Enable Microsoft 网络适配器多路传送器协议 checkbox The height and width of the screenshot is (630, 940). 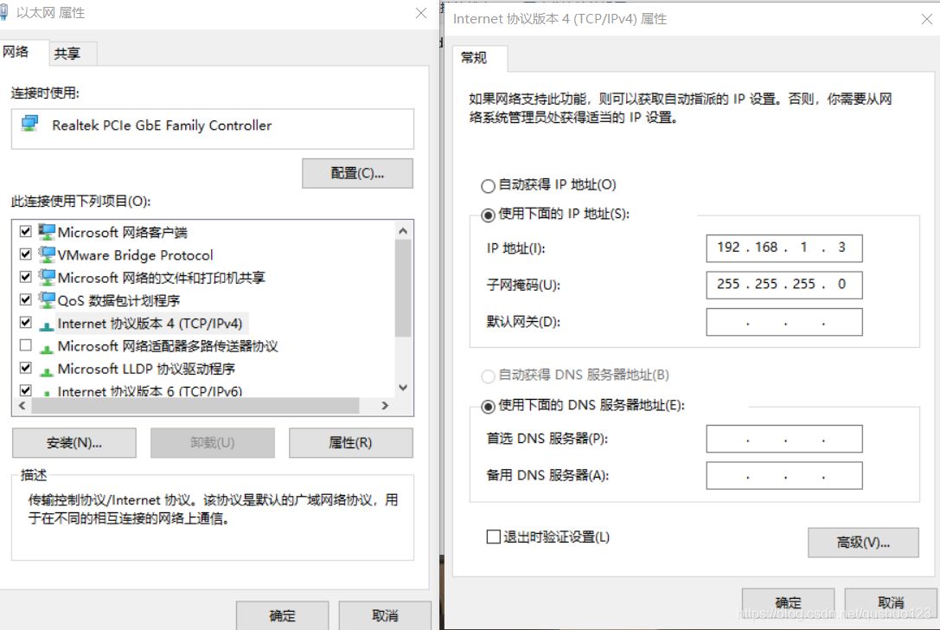[26, 345]
